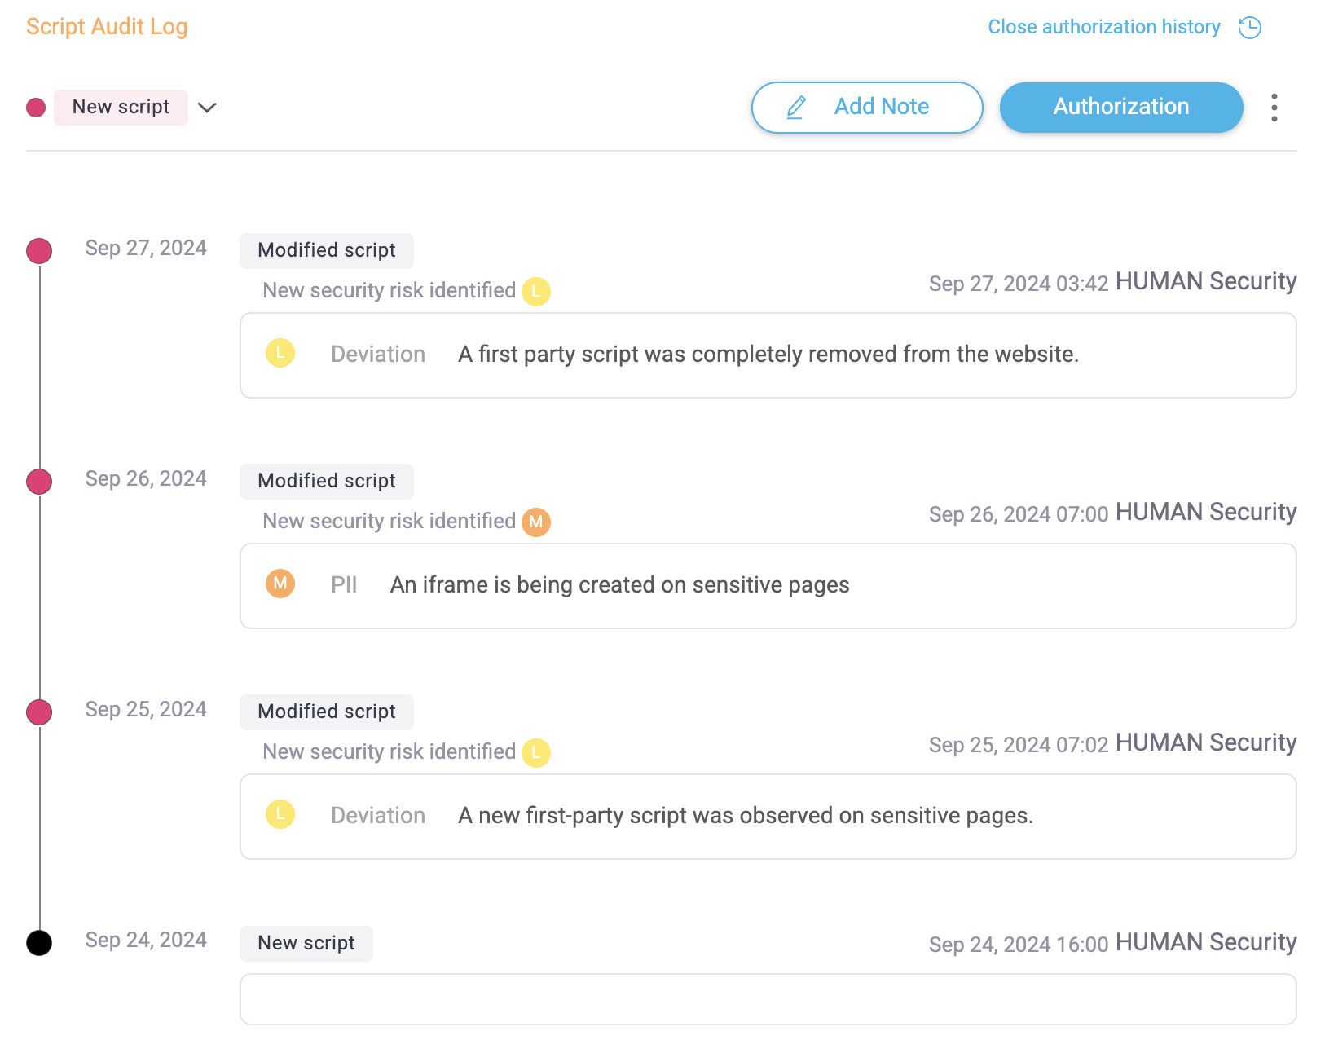Click the Add Note button
Image resolution: width=1325 pixels, height=1053 pixels.
pyautogui.click(x=867, y=108)
